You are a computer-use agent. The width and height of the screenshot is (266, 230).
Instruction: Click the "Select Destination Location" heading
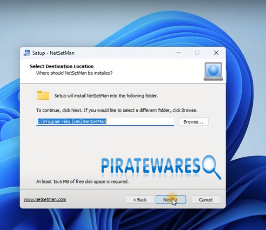coord(62,66)
